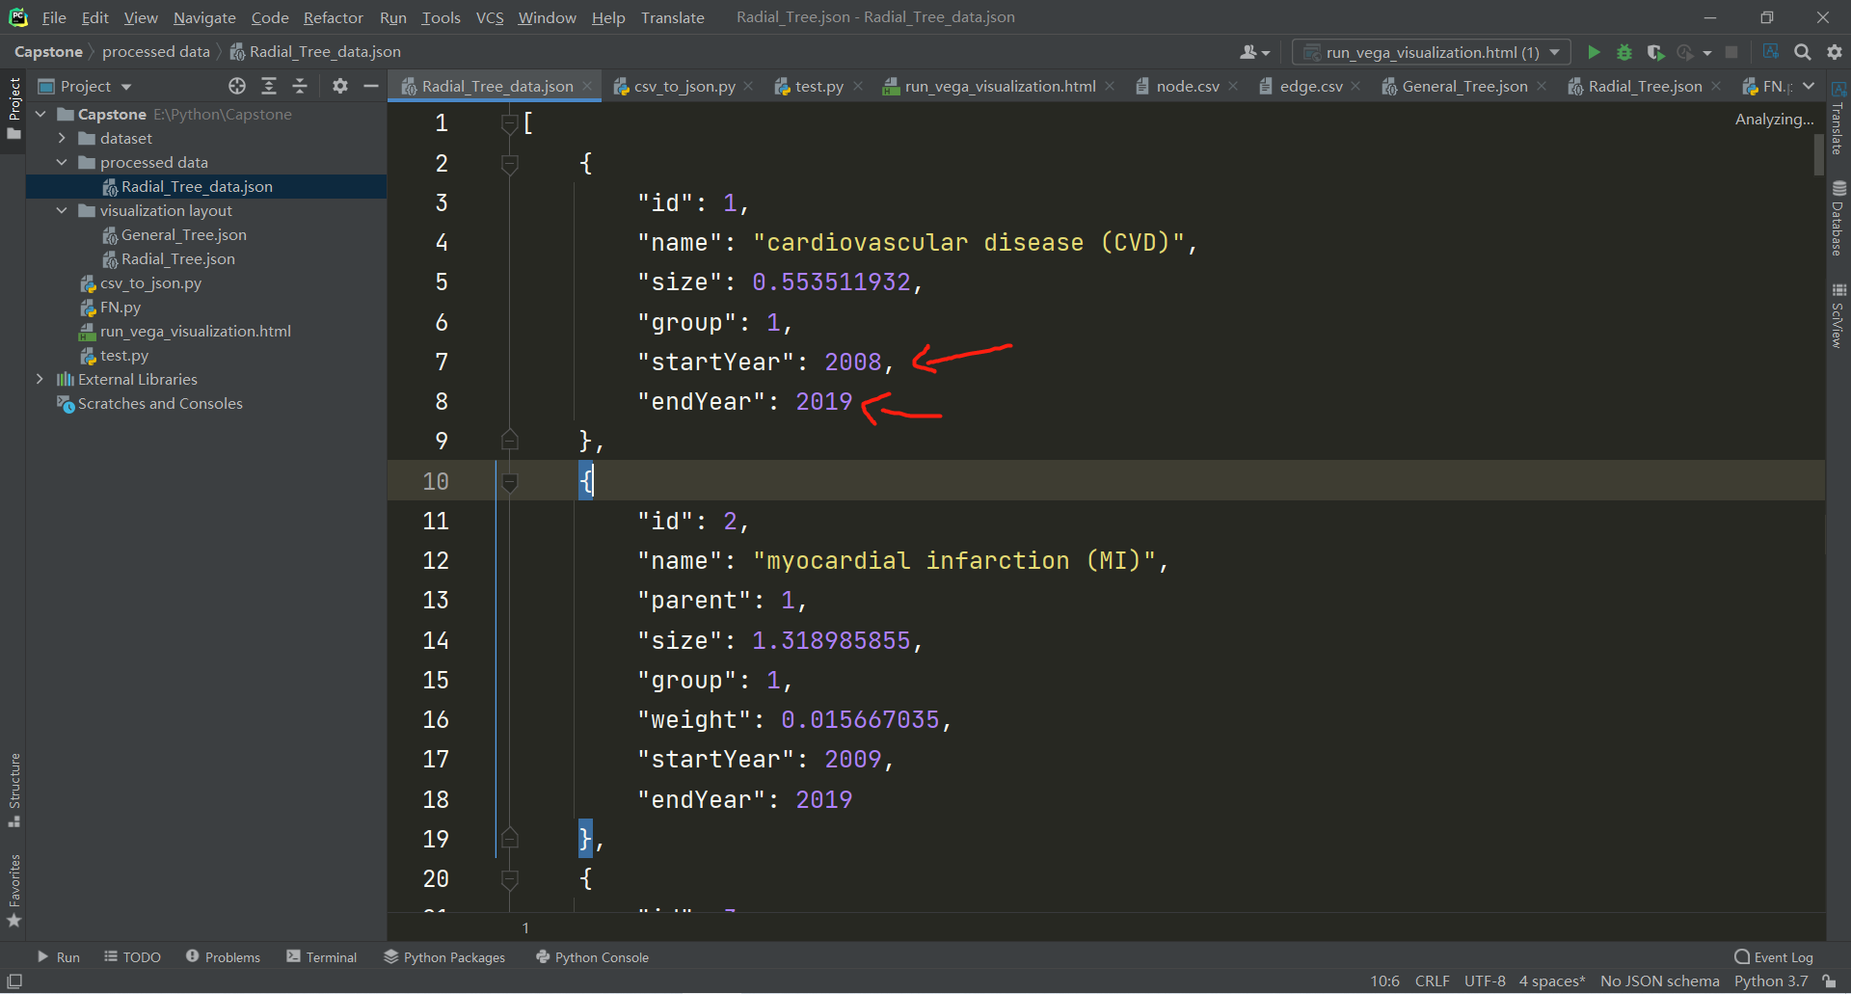Expand the External Libraries node
1851x994 pixels.
click(40, 379)
